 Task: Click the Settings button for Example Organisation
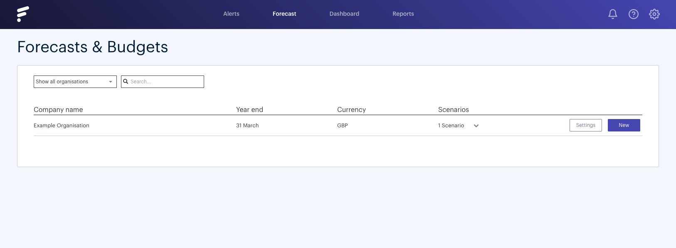click(585, 125)
